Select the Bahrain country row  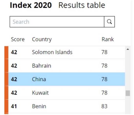(x=67, y=66)
